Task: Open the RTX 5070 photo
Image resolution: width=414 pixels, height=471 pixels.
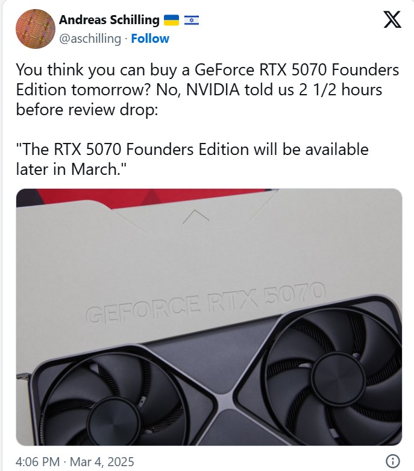Action: point(209,317)
